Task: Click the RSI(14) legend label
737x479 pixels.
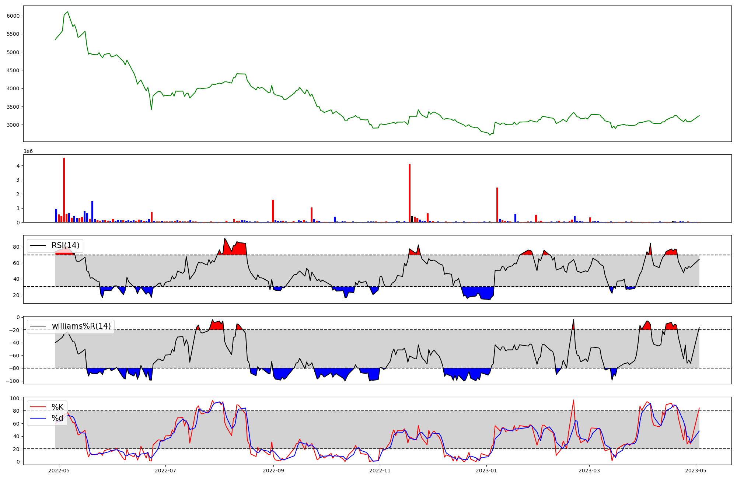Action: pos(65,245)
